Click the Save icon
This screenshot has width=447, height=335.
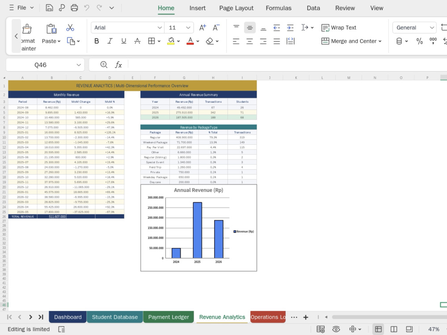coord(49,8)
